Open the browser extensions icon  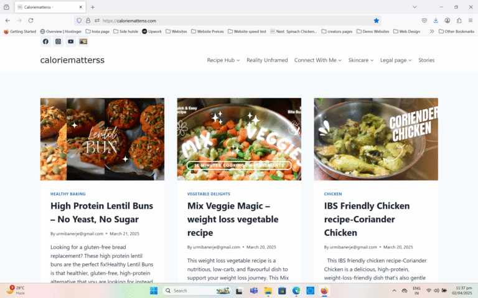[459, 20]
